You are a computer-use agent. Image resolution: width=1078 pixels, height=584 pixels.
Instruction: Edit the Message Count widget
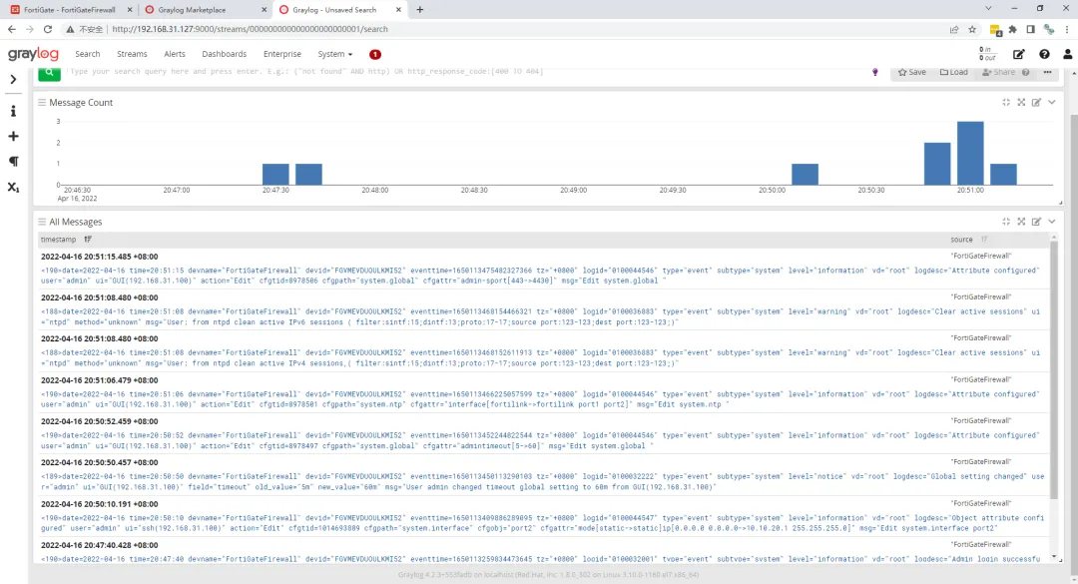pos(1036,103)
